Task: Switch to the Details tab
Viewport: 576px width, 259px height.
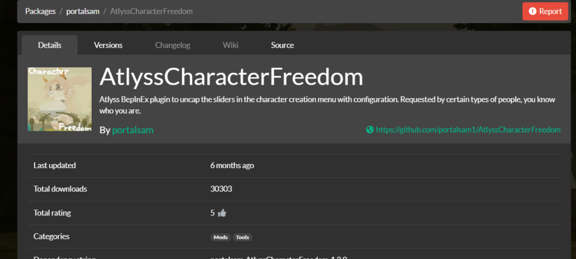Action: coord(49,45)
